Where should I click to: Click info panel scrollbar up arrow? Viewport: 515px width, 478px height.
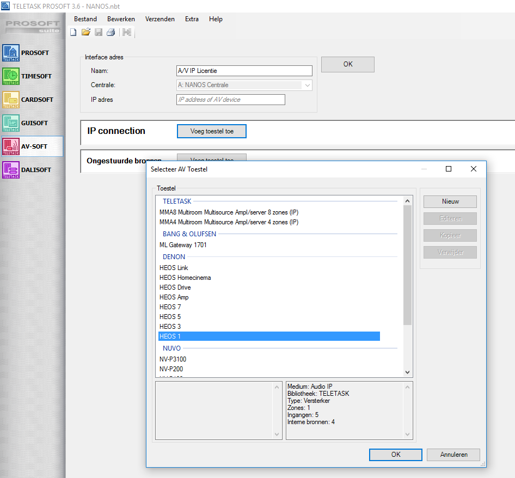(408, 387)
